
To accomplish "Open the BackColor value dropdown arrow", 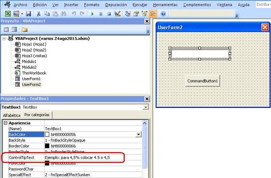I will point(139,135).
